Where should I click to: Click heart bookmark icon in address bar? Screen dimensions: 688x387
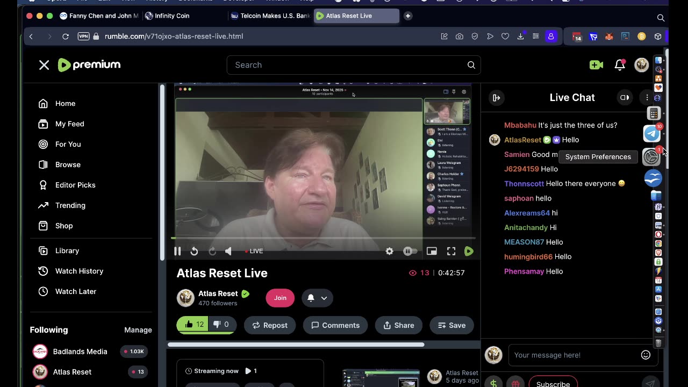pos(505,37)
